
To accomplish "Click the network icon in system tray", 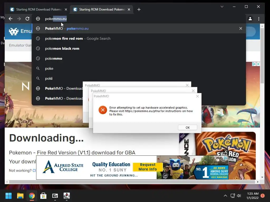I will point(233,196).
